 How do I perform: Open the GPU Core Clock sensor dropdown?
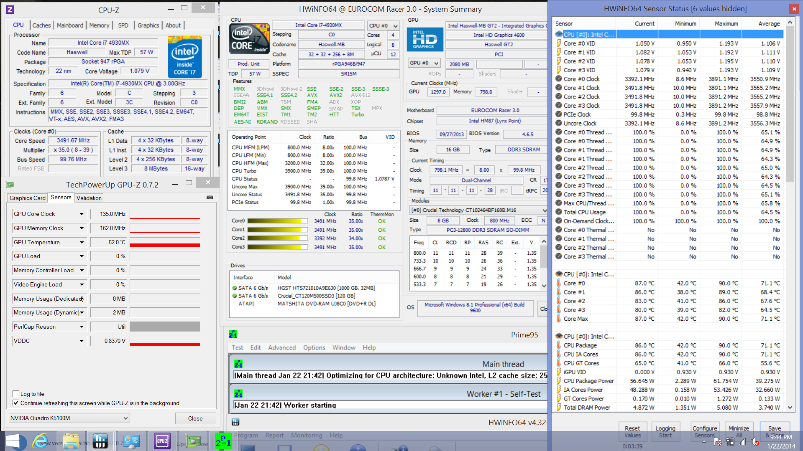(82, 214)
